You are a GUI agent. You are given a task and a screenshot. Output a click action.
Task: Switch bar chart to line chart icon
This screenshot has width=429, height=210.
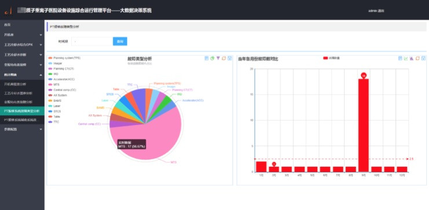(406, 58)
